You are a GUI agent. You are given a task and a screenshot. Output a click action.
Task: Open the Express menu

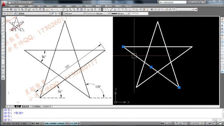point(128,6)
